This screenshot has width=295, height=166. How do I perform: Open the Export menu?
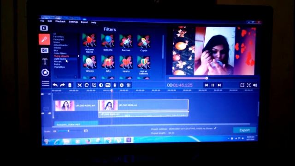84,22
